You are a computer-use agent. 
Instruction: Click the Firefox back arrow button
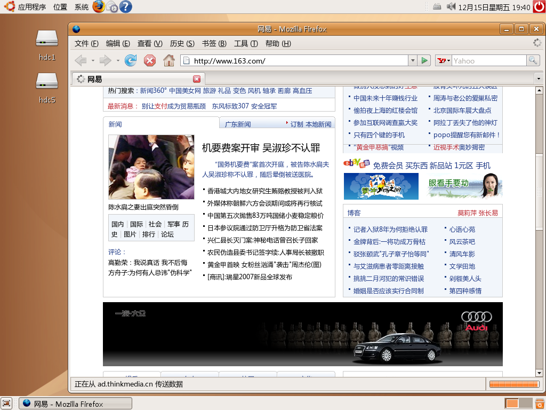[81, 61]
